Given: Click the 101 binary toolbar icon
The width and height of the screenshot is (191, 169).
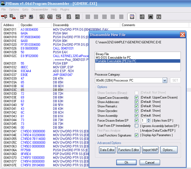Looking at the screenshot, I should coord(159,17).
